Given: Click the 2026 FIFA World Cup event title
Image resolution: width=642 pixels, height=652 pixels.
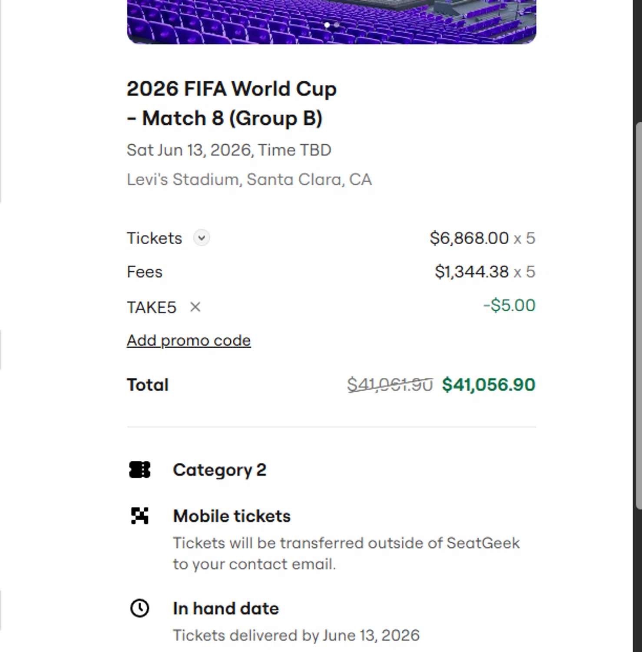Looking at the screenshot, I should (231, 103).
